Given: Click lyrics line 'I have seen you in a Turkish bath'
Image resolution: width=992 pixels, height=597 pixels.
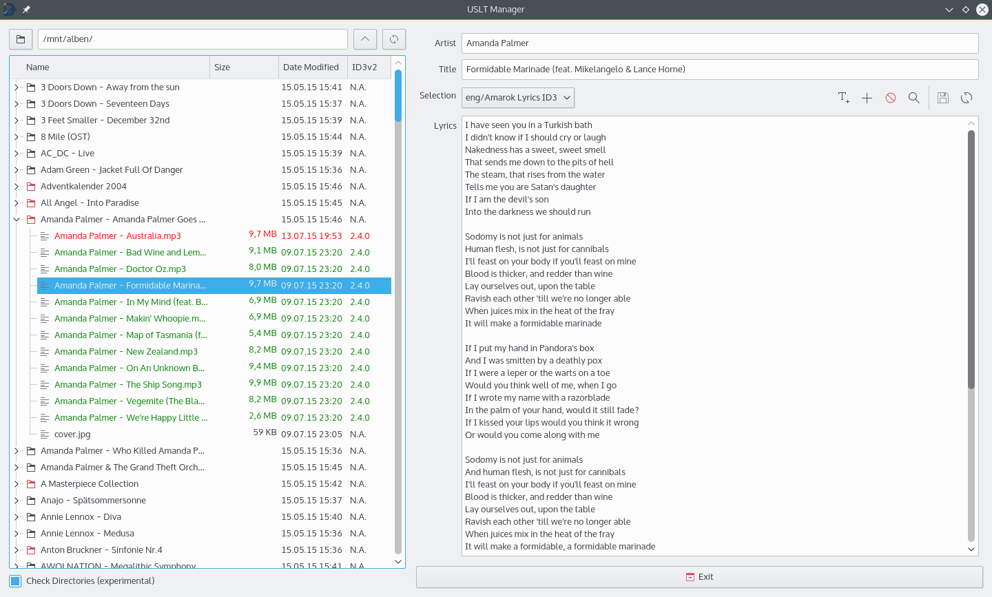Looking at the screenshot, I should coord(528,125).
